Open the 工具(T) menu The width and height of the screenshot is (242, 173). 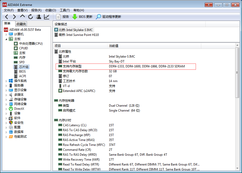tap(65, 10)
